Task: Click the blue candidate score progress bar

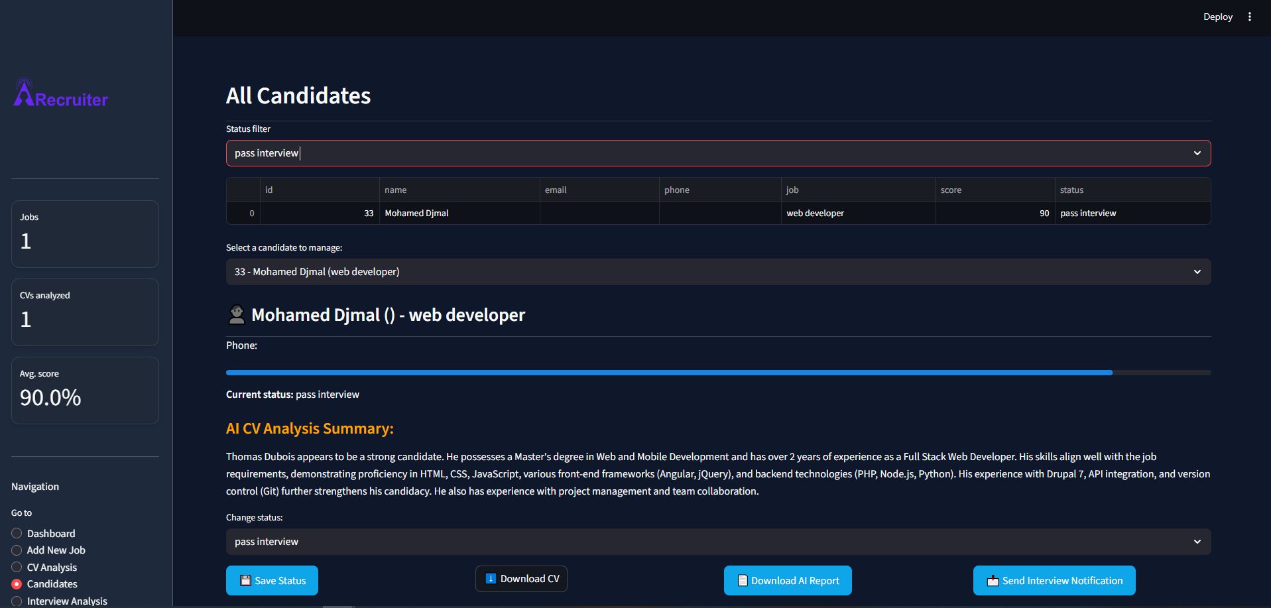Action: coord(668,373)
